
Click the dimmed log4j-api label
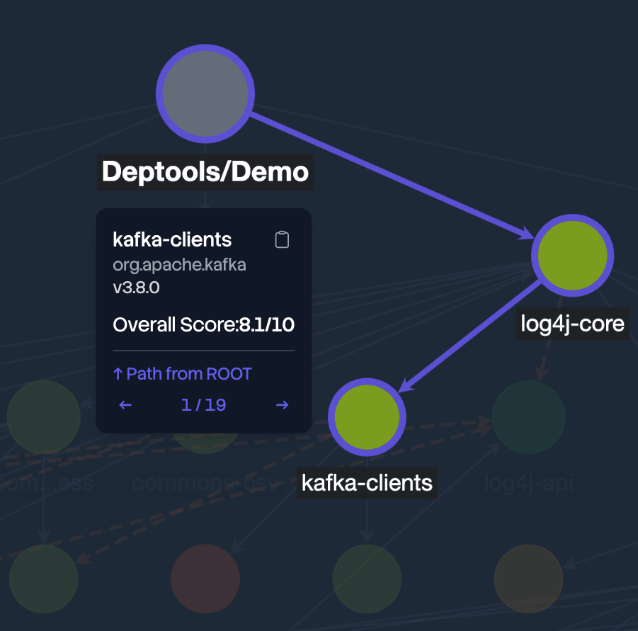click(x=528, y=483)
